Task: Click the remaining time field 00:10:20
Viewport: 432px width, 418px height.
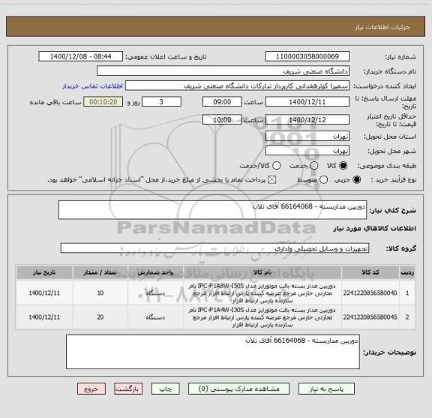Action: (103, 102)
